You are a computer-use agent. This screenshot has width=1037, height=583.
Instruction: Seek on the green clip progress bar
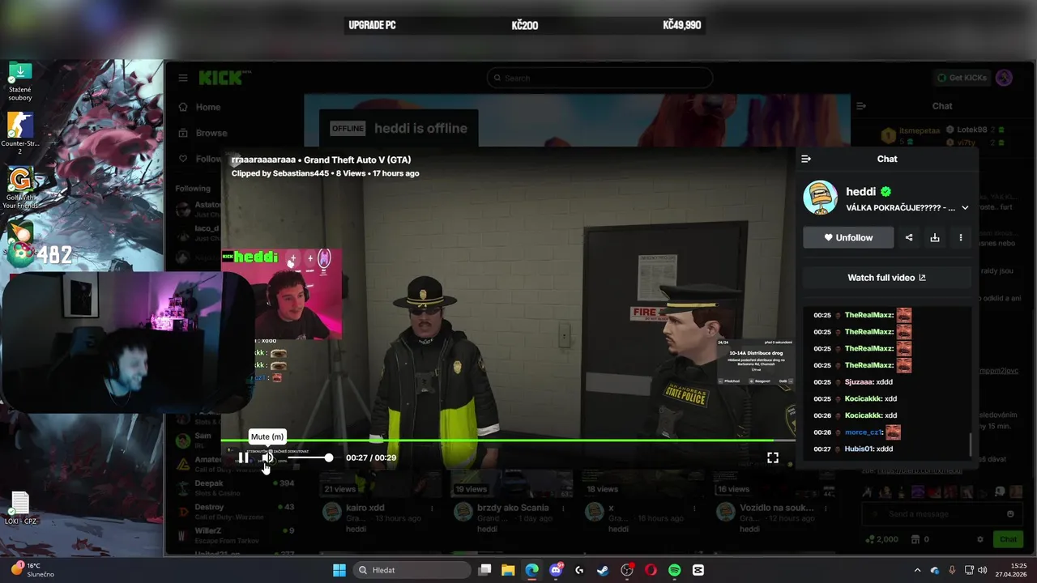point(507,440)
